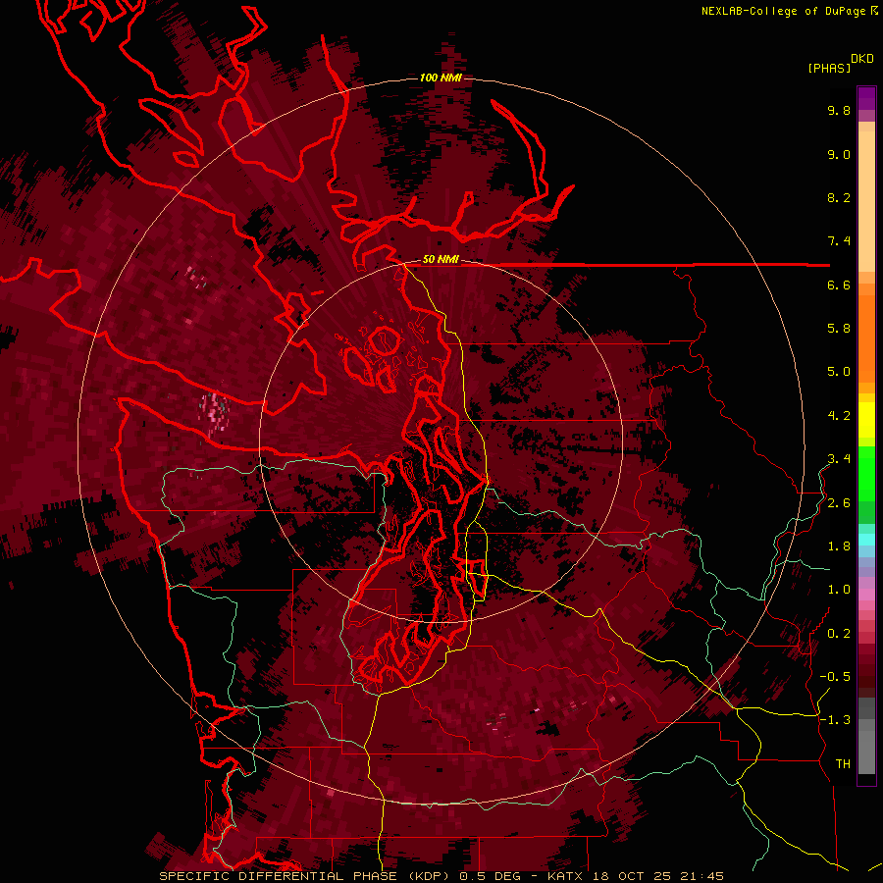Pick the bright orange color bar segment
The image size is (883, 883).
point(866,339)
